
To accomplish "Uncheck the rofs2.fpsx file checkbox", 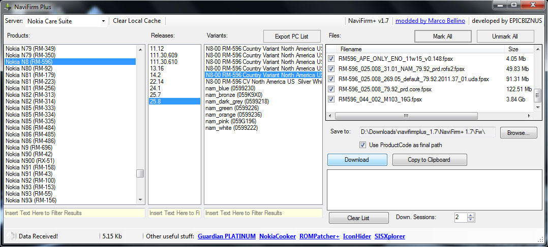I will click(331, 69).
